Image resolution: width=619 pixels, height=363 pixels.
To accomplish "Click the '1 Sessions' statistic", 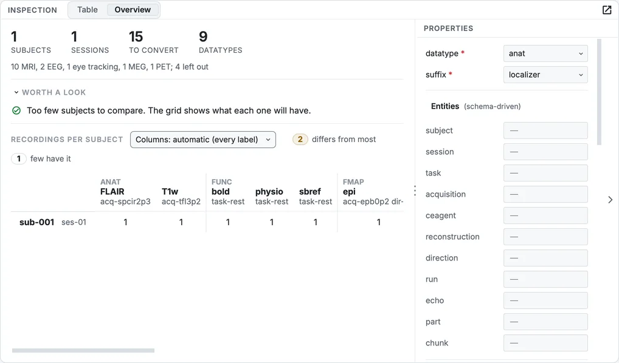I will 90,42.
